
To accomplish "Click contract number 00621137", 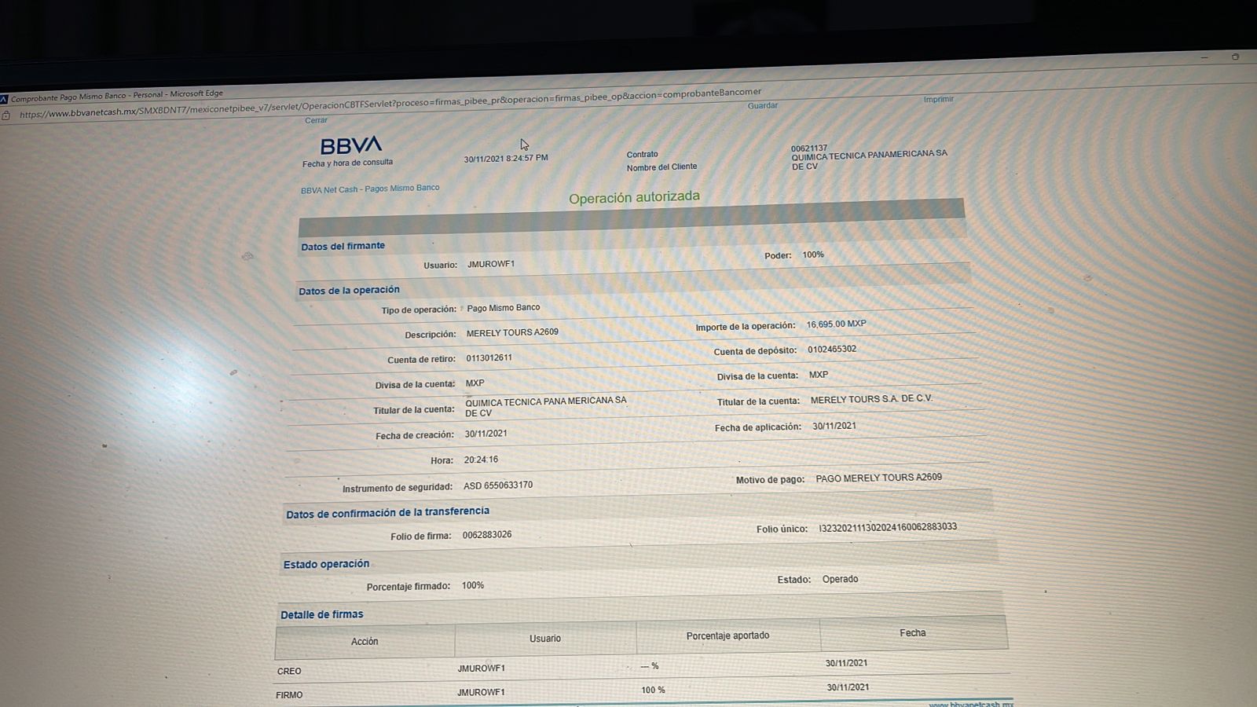I will (809, 148).
